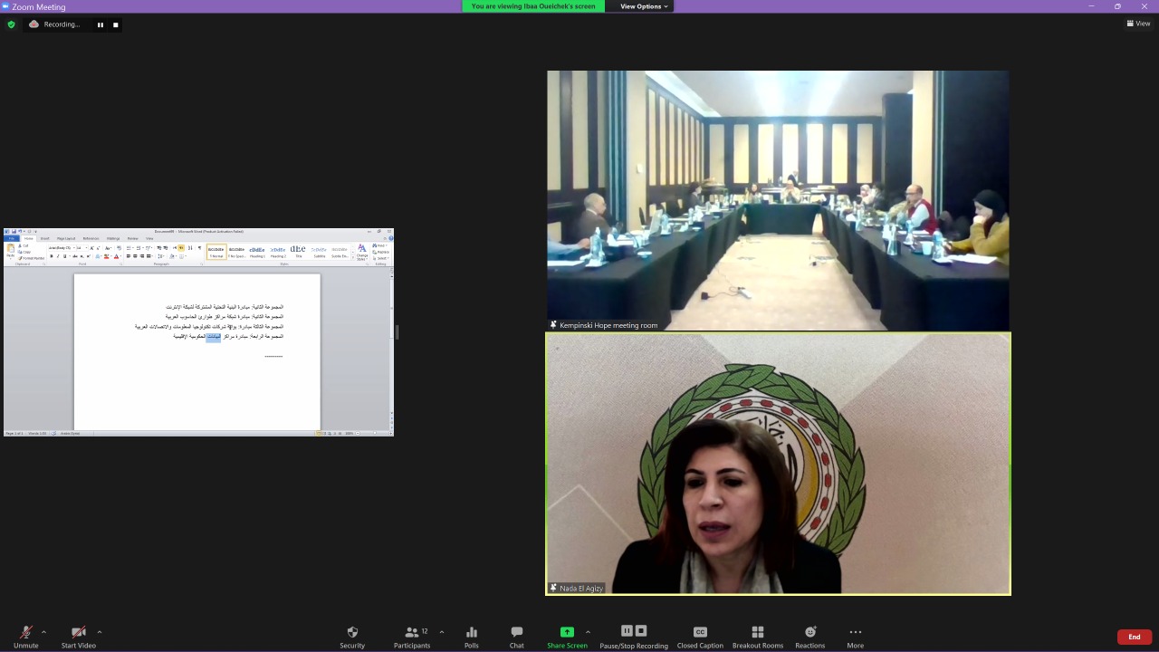
Task: Open Change Styles dropdown in Word
Action: click(362, 252)
